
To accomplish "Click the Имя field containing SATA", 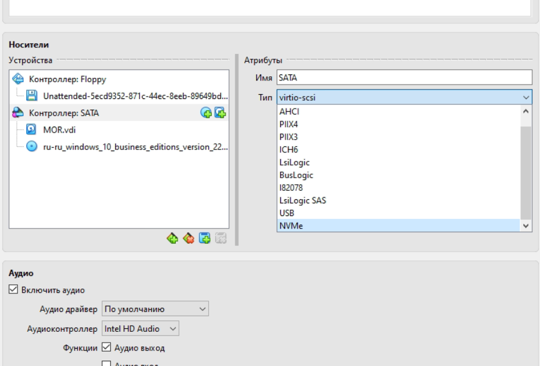I will tap(404, 77).
